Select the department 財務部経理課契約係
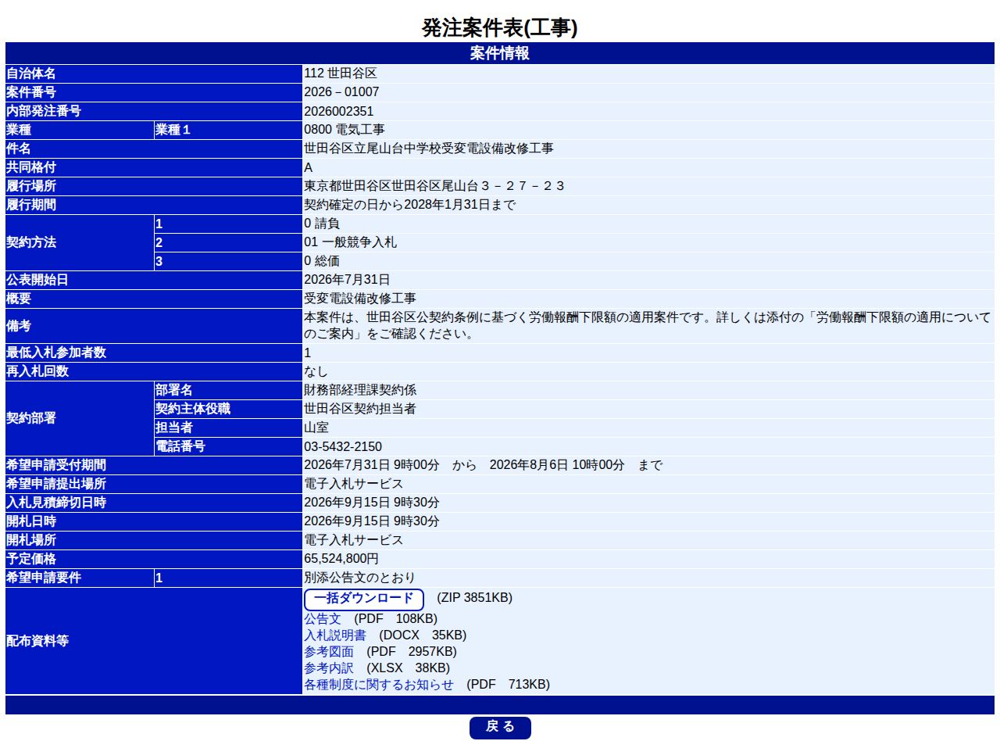 point(360,390)
